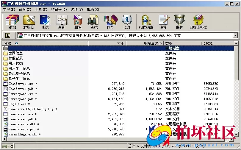Open the Wizard (向导) toolbar icon
This screenshot has width=241, height=150.
point(111,21)
